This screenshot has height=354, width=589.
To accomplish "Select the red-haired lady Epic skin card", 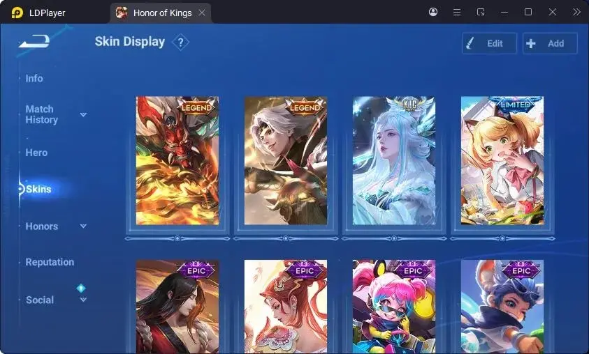I will click(x=286, y=307).
